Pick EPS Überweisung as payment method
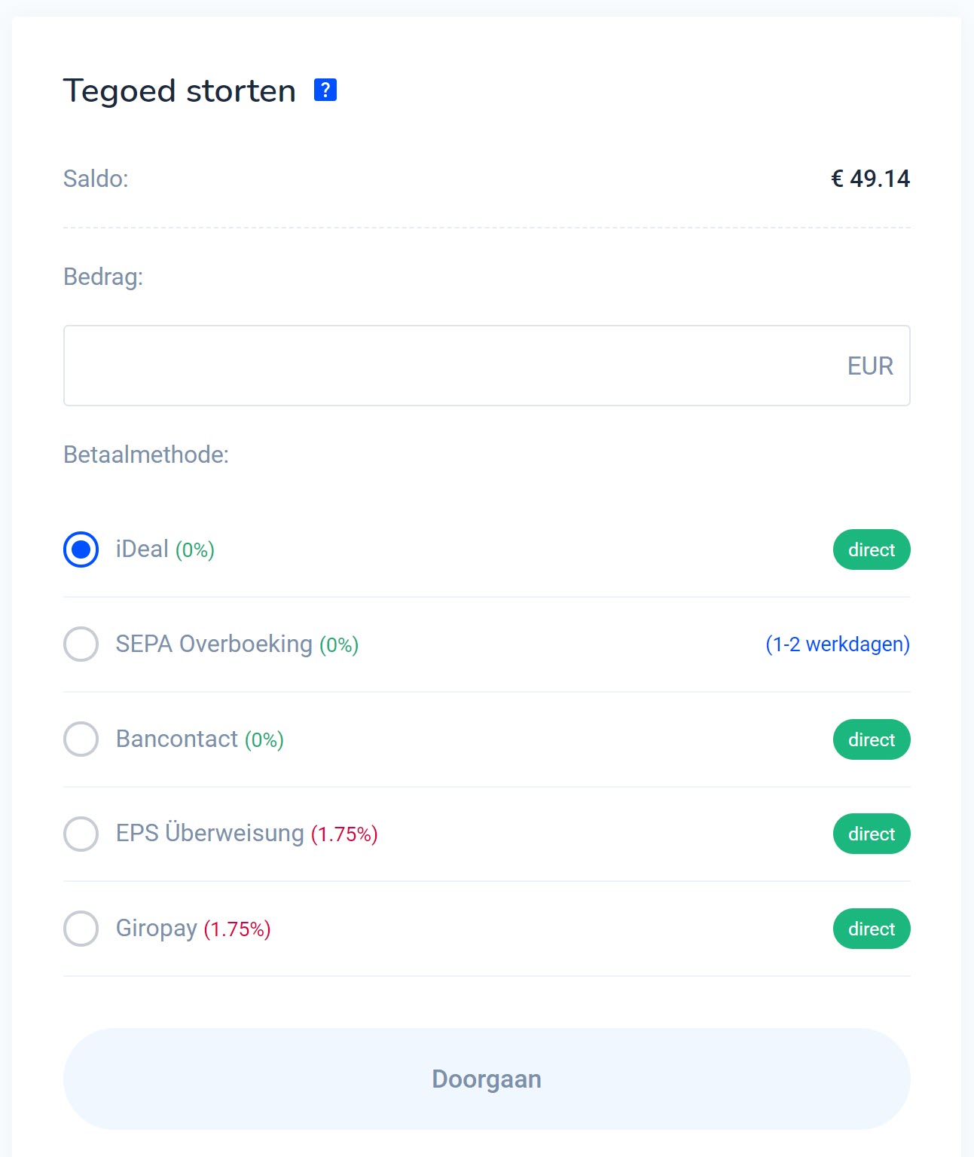This screenshot has height=1157, width=974. pos(80,834)
